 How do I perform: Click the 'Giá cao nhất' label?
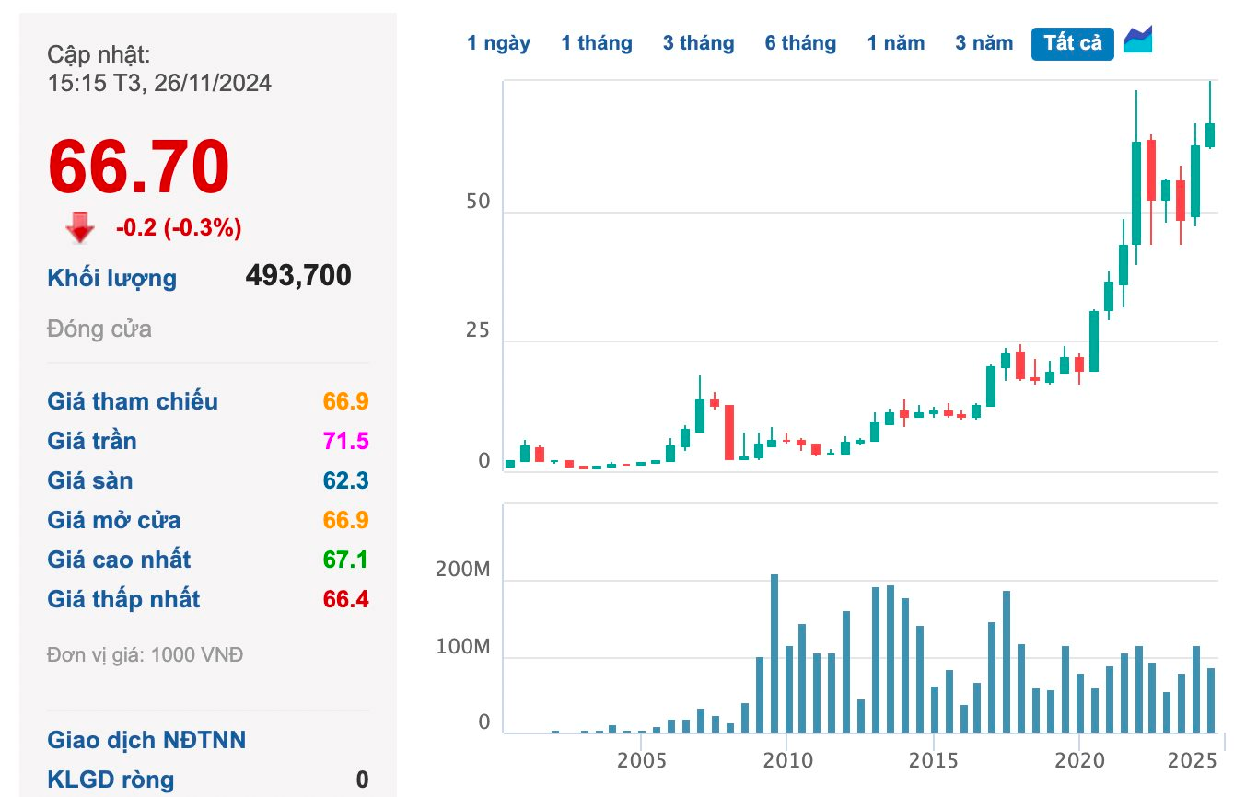(119, 560)
